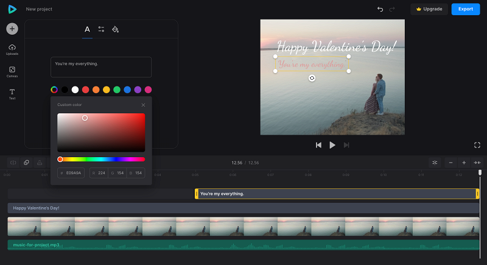Select the Text tool in sidebar
This screenshot has width=487, height=265.
pos(12,94)
